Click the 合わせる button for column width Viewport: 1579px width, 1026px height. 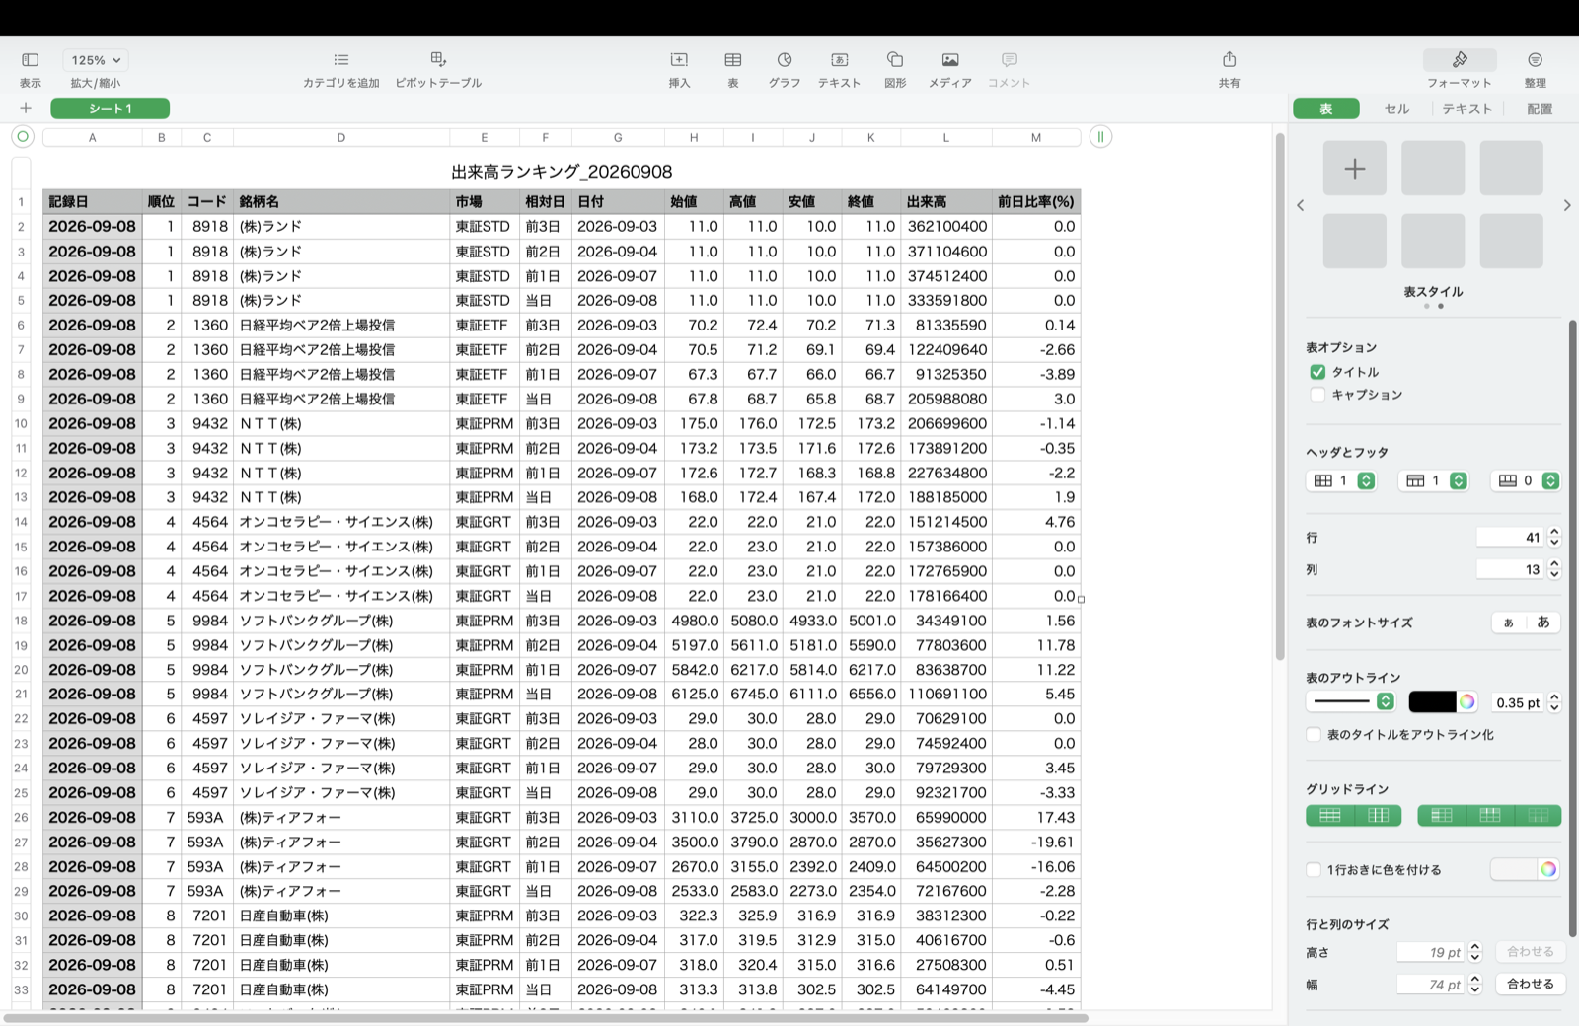[x=1531, y=984]
